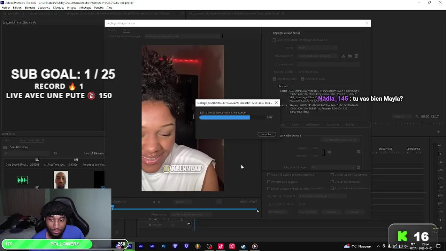Open FL Studio from the taskbar

198,246
